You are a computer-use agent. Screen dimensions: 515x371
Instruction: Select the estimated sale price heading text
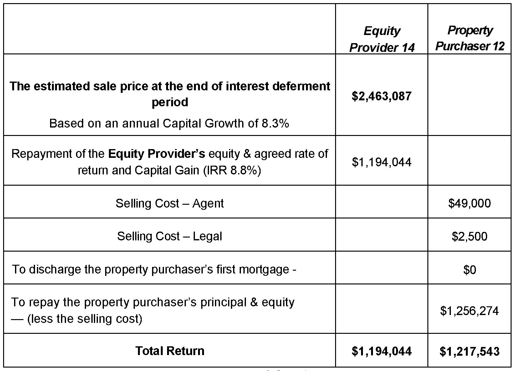(x=170, y=94)
